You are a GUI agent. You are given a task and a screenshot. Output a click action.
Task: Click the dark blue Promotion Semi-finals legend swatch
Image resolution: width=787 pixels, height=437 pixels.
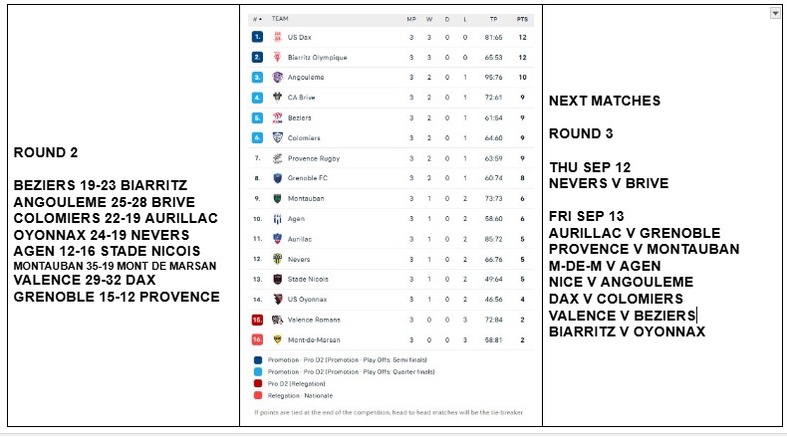point(258,359)
